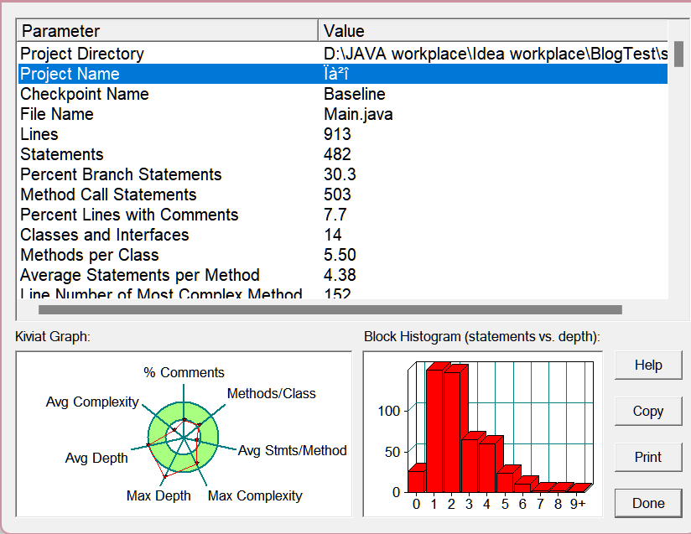Screen dimensions: 691x534
Task: Select the Classes and Interfaces row
Action: tap(343, 236)
